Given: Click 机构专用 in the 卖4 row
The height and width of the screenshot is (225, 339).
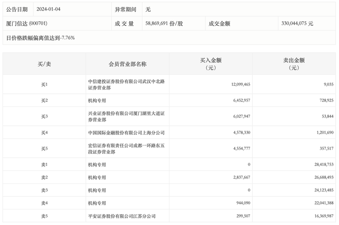Looking at the screenshot, I should pos(97,203).
